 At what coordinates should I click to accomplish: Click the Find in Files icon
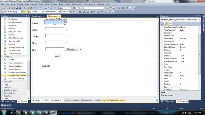(74, 8)
